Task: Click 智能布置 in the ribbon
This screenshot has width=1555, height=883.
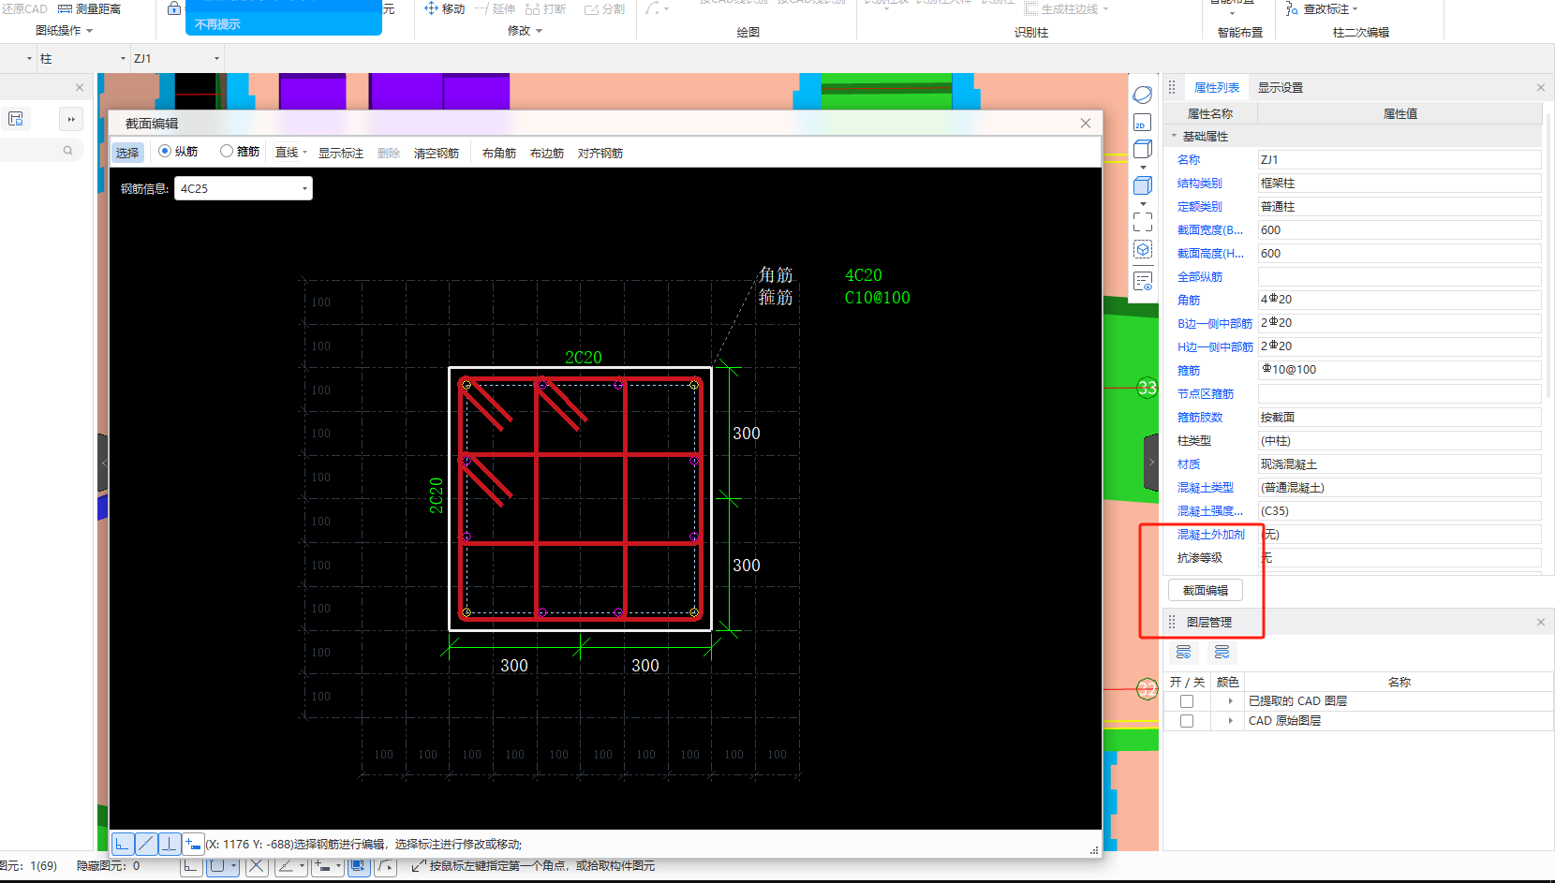Action: pos(1239,32)
